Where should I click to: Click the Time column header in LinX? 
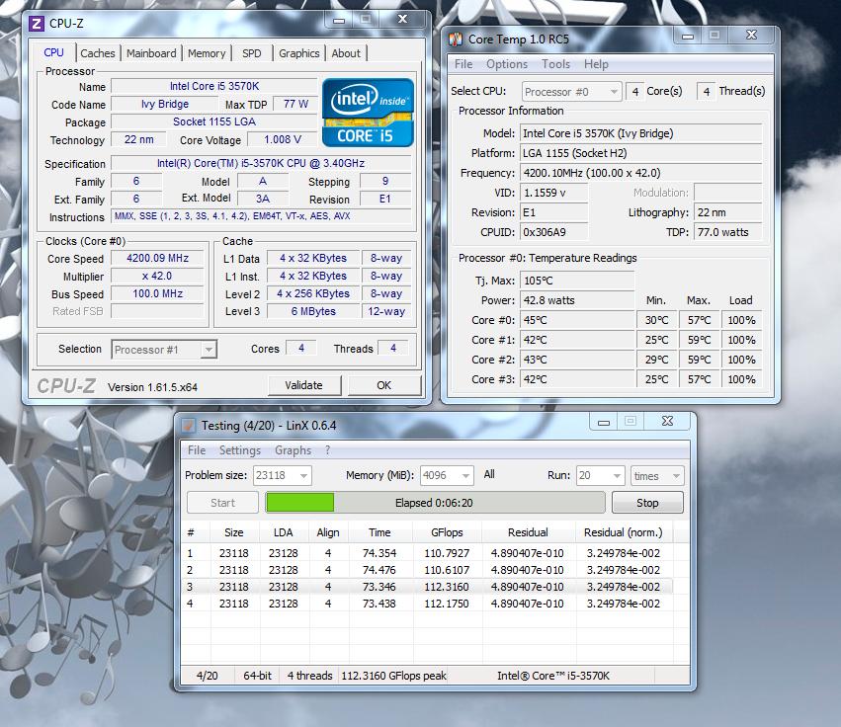tap(379, 532)
